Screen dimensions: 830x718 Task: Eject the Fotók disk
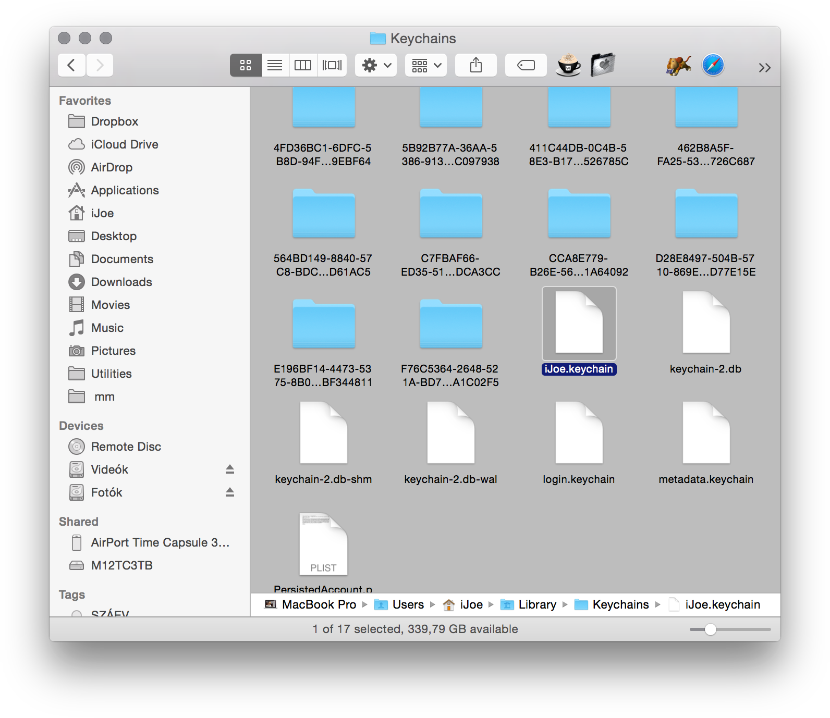230,492
